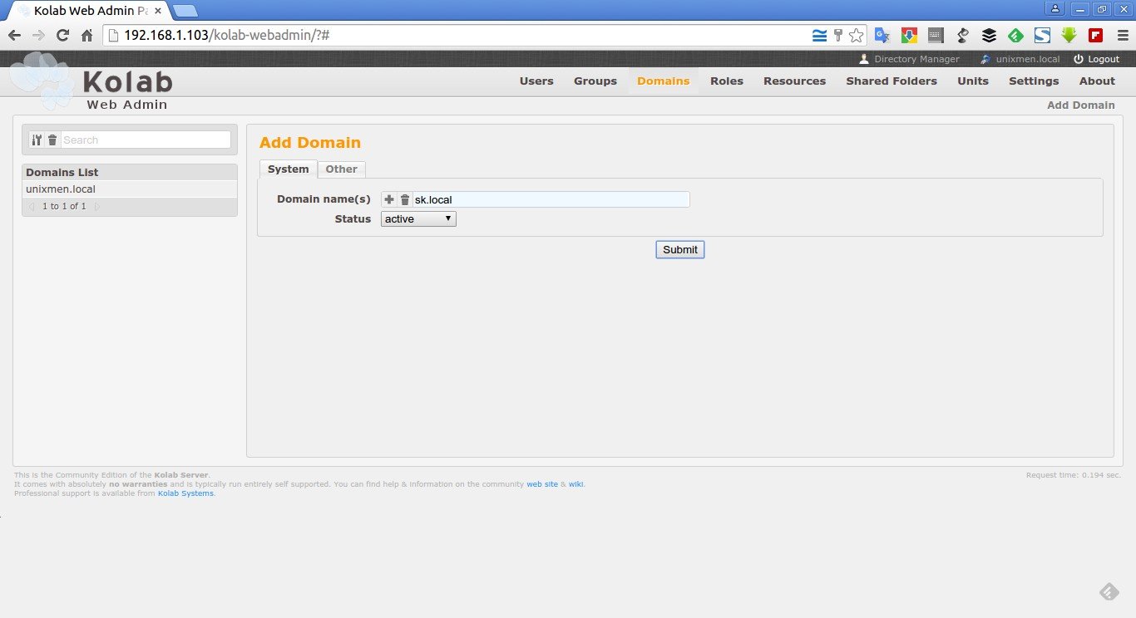Screen dimensions: 1136x618
Task: Click the green download arrow extension
Action: tap(1069, 36)
